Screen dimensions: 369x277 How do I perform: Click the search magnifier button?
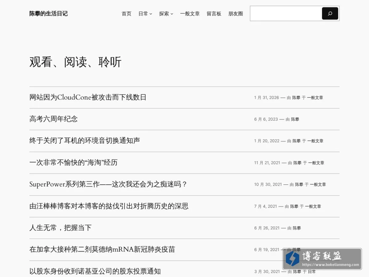pyautogui.click(x=330, y=14)
